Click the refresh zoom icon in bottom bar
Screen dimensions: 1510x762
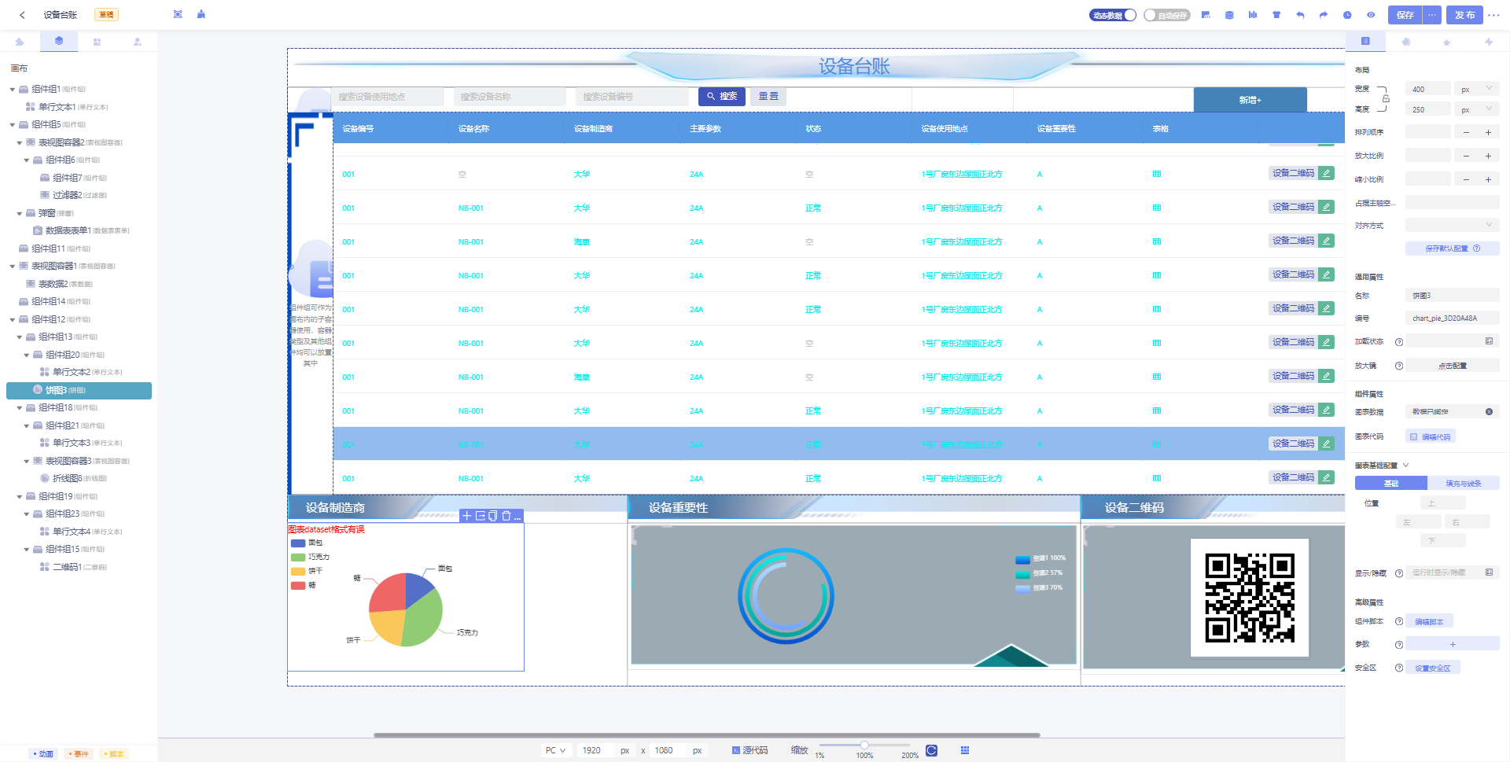[932, 750]
